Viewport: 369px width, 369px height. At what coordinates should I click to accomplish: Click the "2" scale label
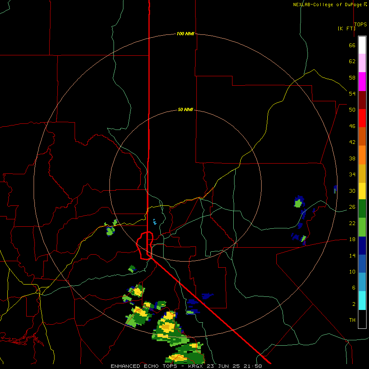353,304
